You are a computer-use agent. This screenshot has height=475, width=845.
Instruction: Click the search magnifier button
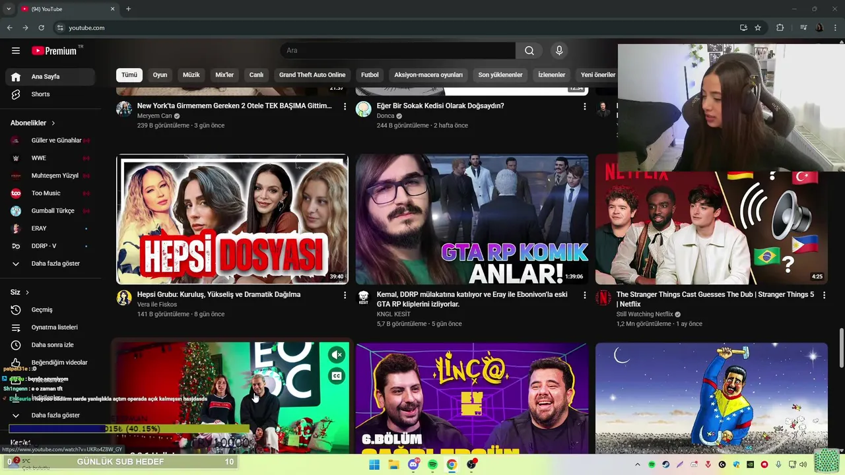[x=529, y=51]
